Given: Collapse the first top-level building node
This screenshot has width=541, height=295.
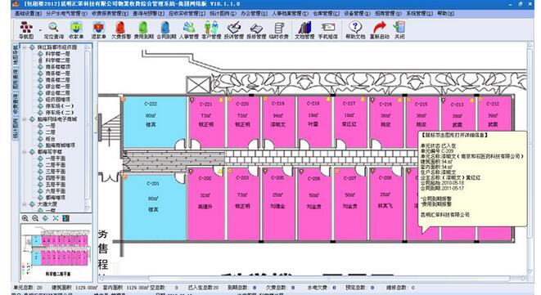Looking at the screenshot, I should point(25,47).
